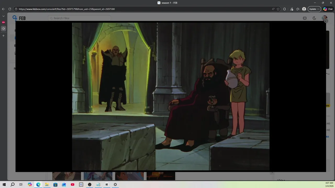
Task: Open CapCut from the taskbar
Action: point(107,185)
